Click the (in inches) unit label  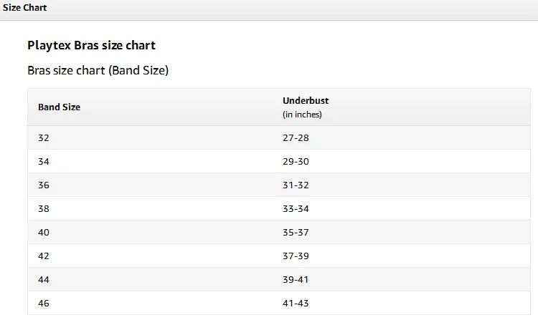pos(302,115)
